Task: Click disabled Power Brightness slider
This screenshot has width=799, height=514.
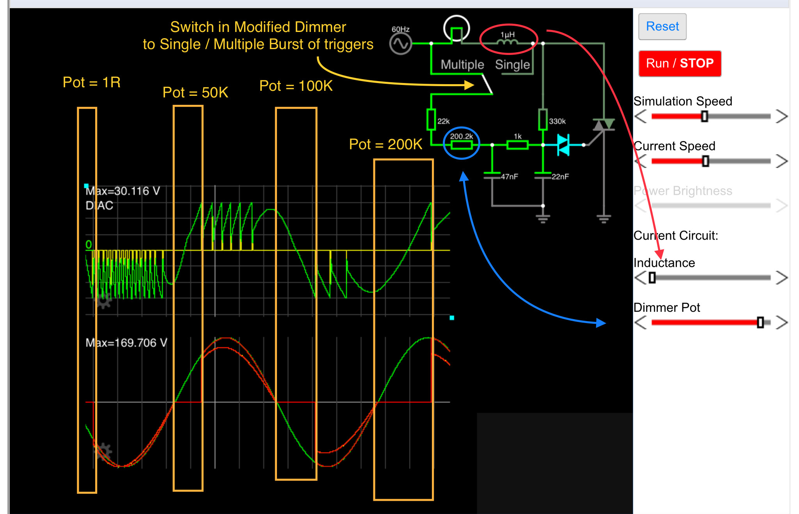Action: tap(711, 205)
